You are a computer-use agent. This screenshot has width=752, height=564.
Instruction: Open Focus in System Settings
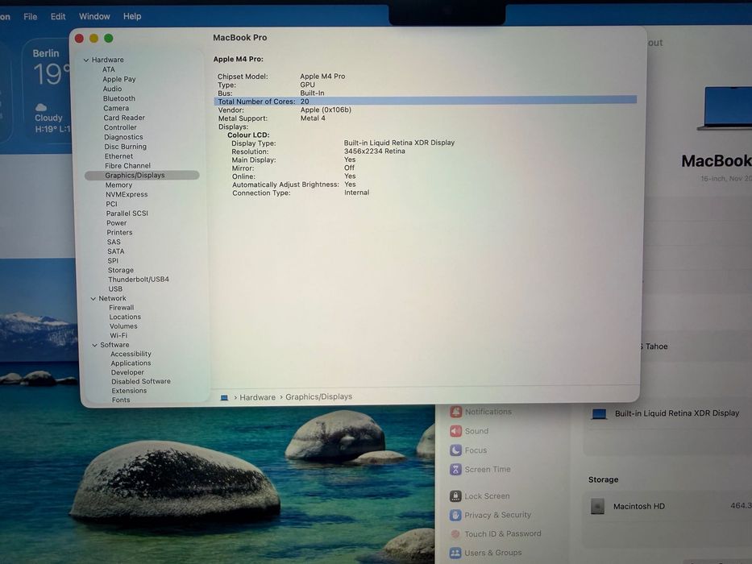468,450
